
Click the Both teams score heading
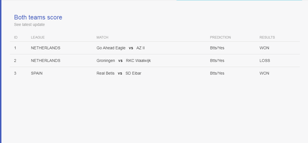38,17
